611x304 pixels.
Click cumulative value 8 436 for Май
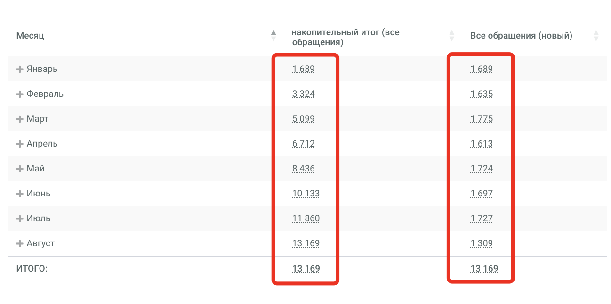click(x=303, y=169)
